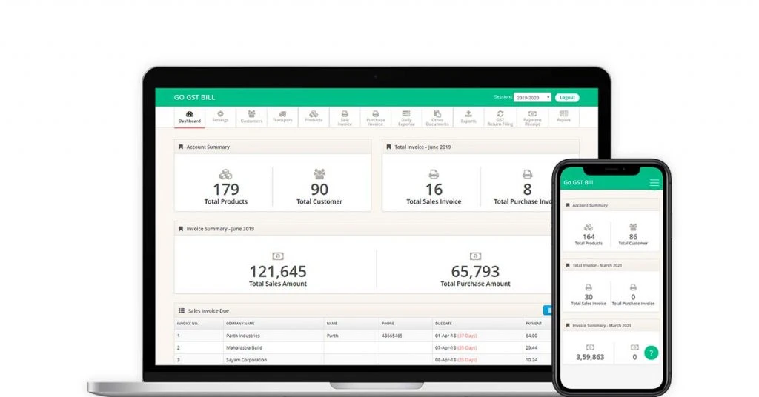Click the due date 01-Apr-18
Viewport: 759px width, 397px height.
coord(445,336)
